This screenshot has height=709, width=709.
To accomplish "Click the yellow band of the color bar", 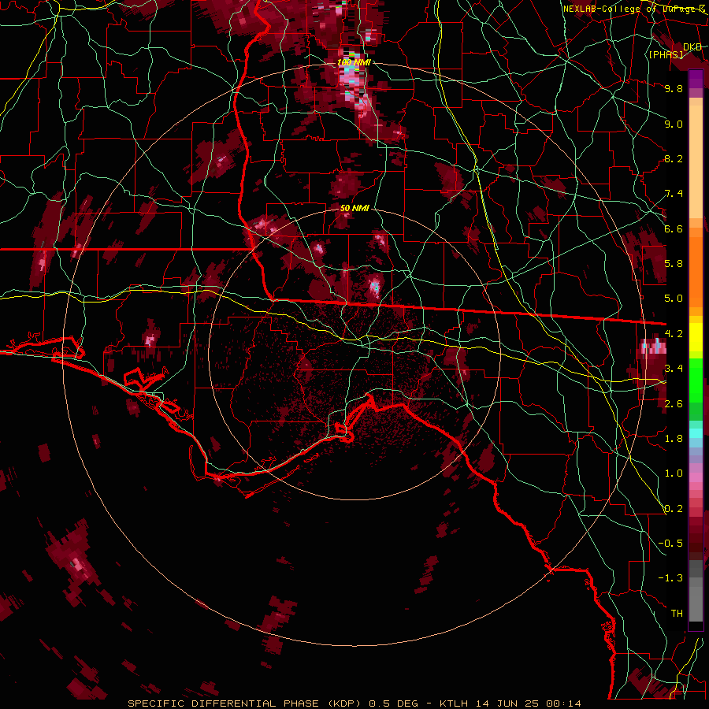I will coord(696,337).
